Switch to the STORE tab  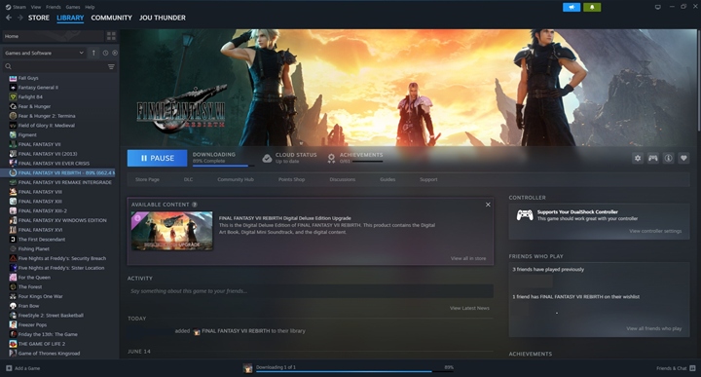[39, 18]
